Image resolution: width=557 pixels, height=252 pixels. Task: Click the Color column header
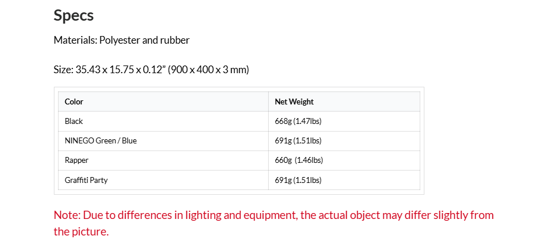point(74,102)
